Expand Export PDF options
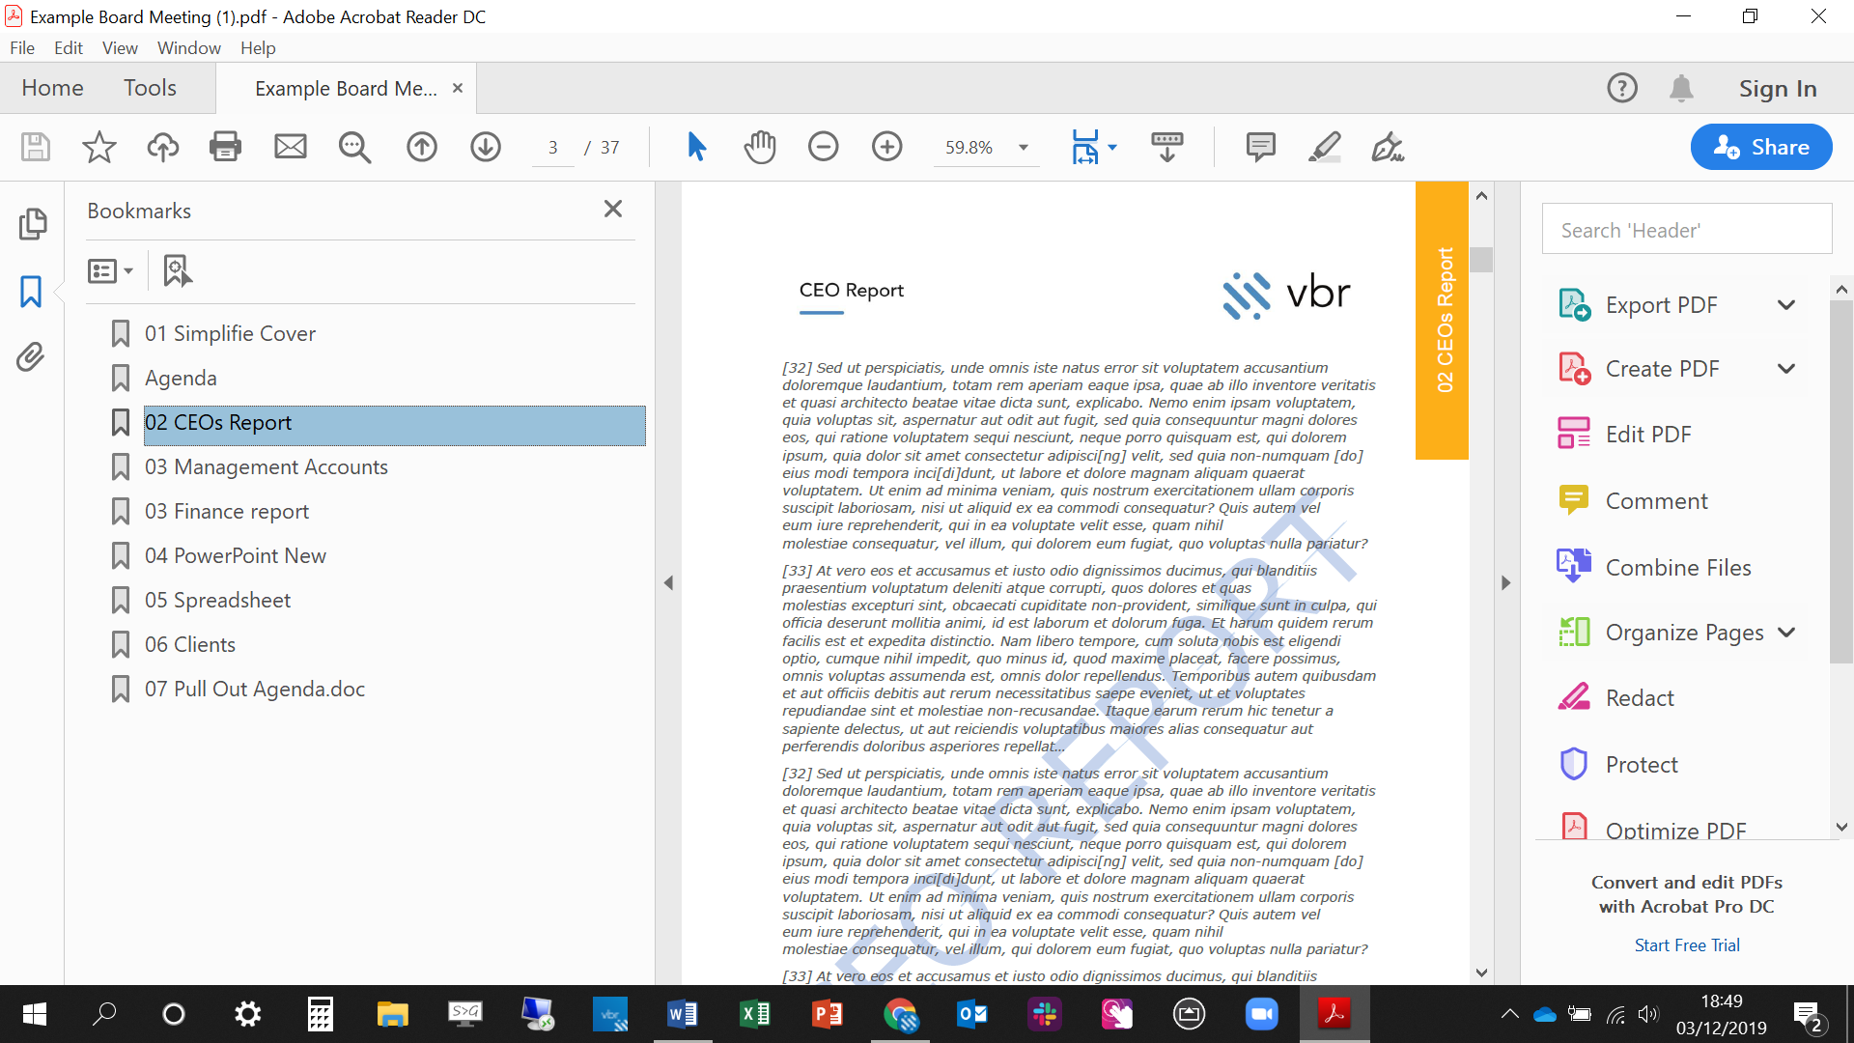Image resolution: width=1854 pixels, height=1043 pixels. (x=1786, y=305)
